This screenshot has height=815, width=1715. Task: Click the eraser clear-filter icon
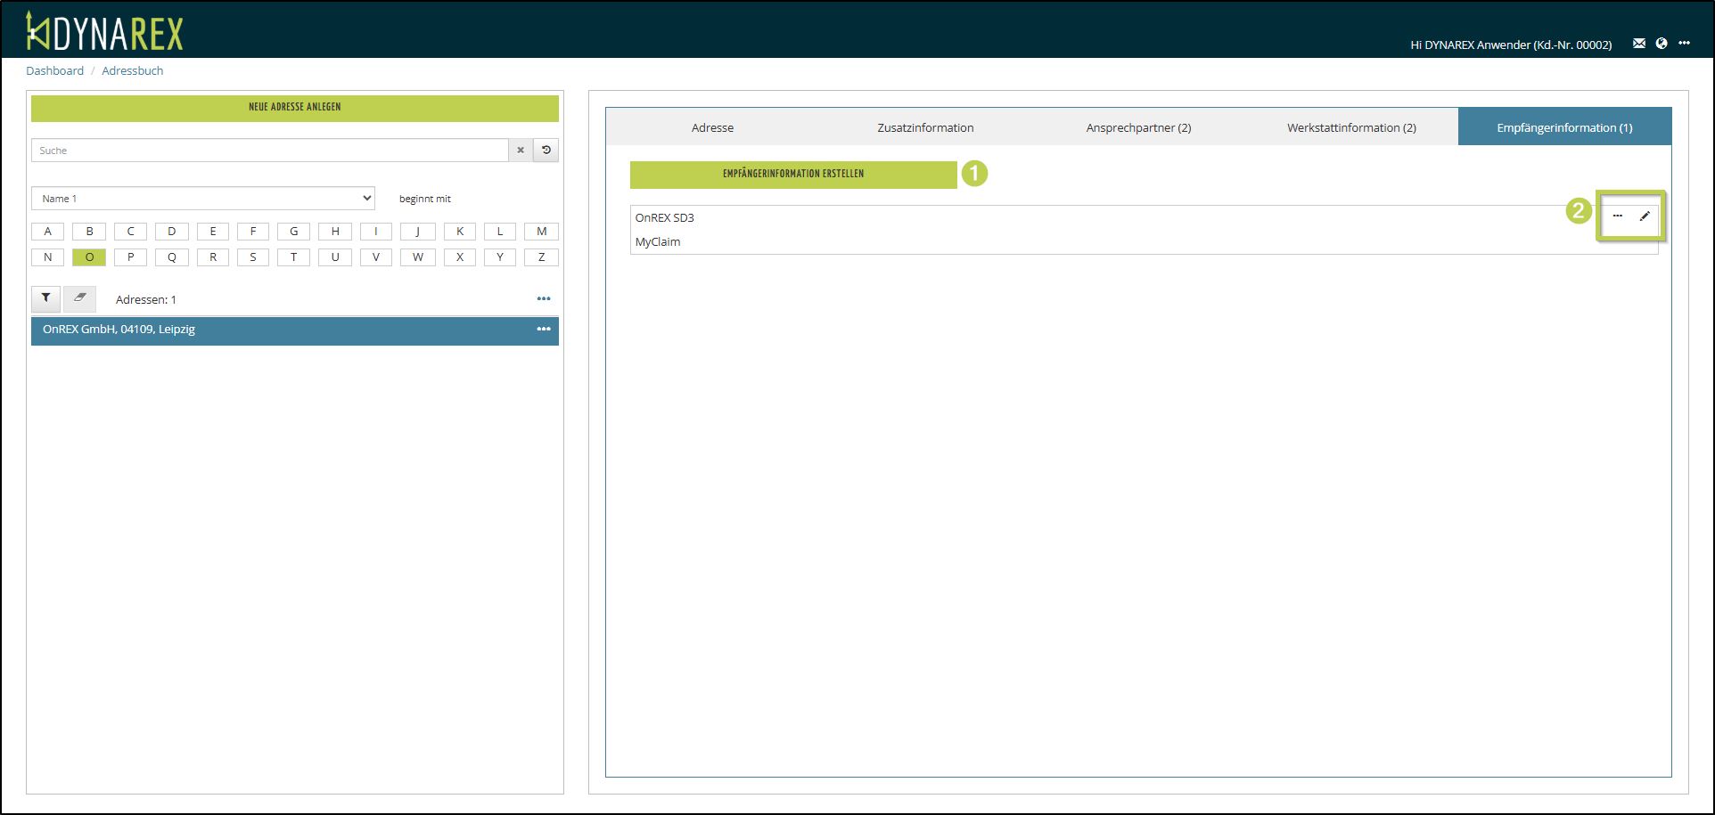pos(79,298)
